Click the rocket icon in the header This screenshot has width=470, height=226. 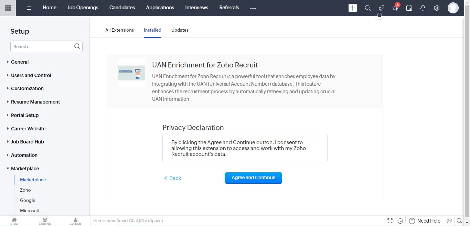point(381,8)
